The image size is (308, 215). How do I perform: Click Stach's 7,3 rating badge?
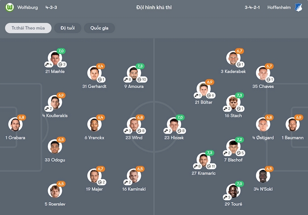[239, 95]
